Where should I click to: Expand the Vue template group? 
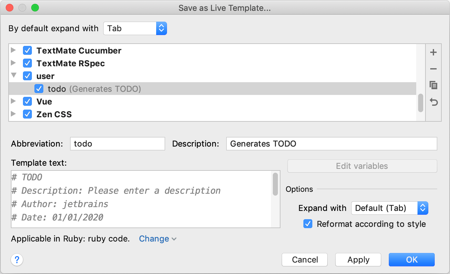click(x=13, y=101)
